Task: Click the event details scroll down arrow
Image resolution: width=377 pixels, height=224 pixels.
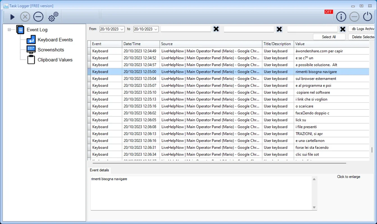Action: pyautogui.click(x=314, y=207)
